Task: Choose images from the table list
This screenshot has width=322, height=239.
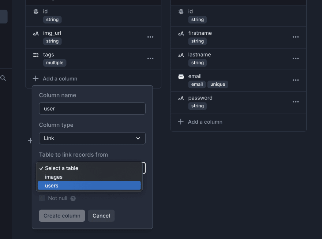Action: (89, 177)
